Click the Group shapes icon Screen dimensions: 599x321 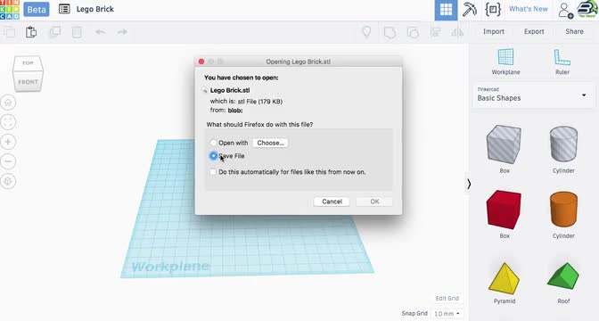(x=390, y=32)
